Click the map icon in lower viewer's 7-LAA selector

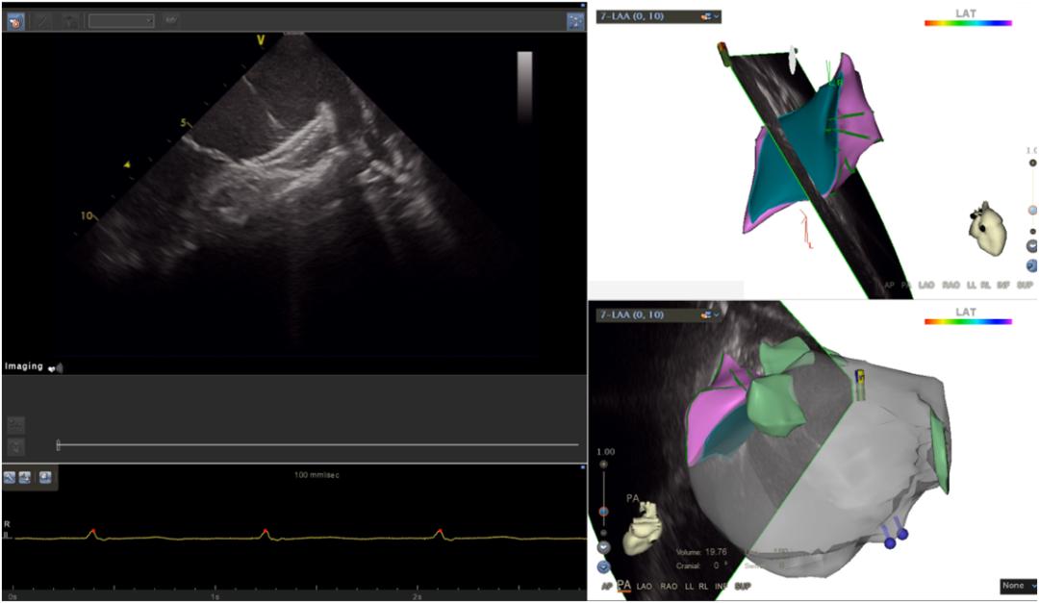[706, 314]
